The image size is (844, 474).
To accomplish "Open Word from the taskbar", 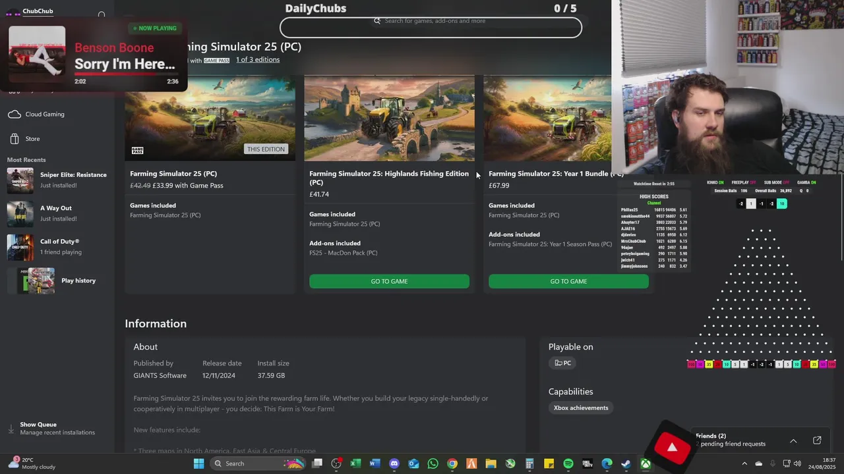I will pos(375,463).
